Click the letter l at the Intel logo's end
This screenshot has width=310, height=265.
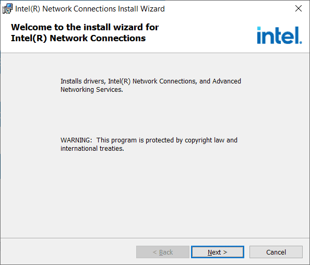[x=297, y=35]
